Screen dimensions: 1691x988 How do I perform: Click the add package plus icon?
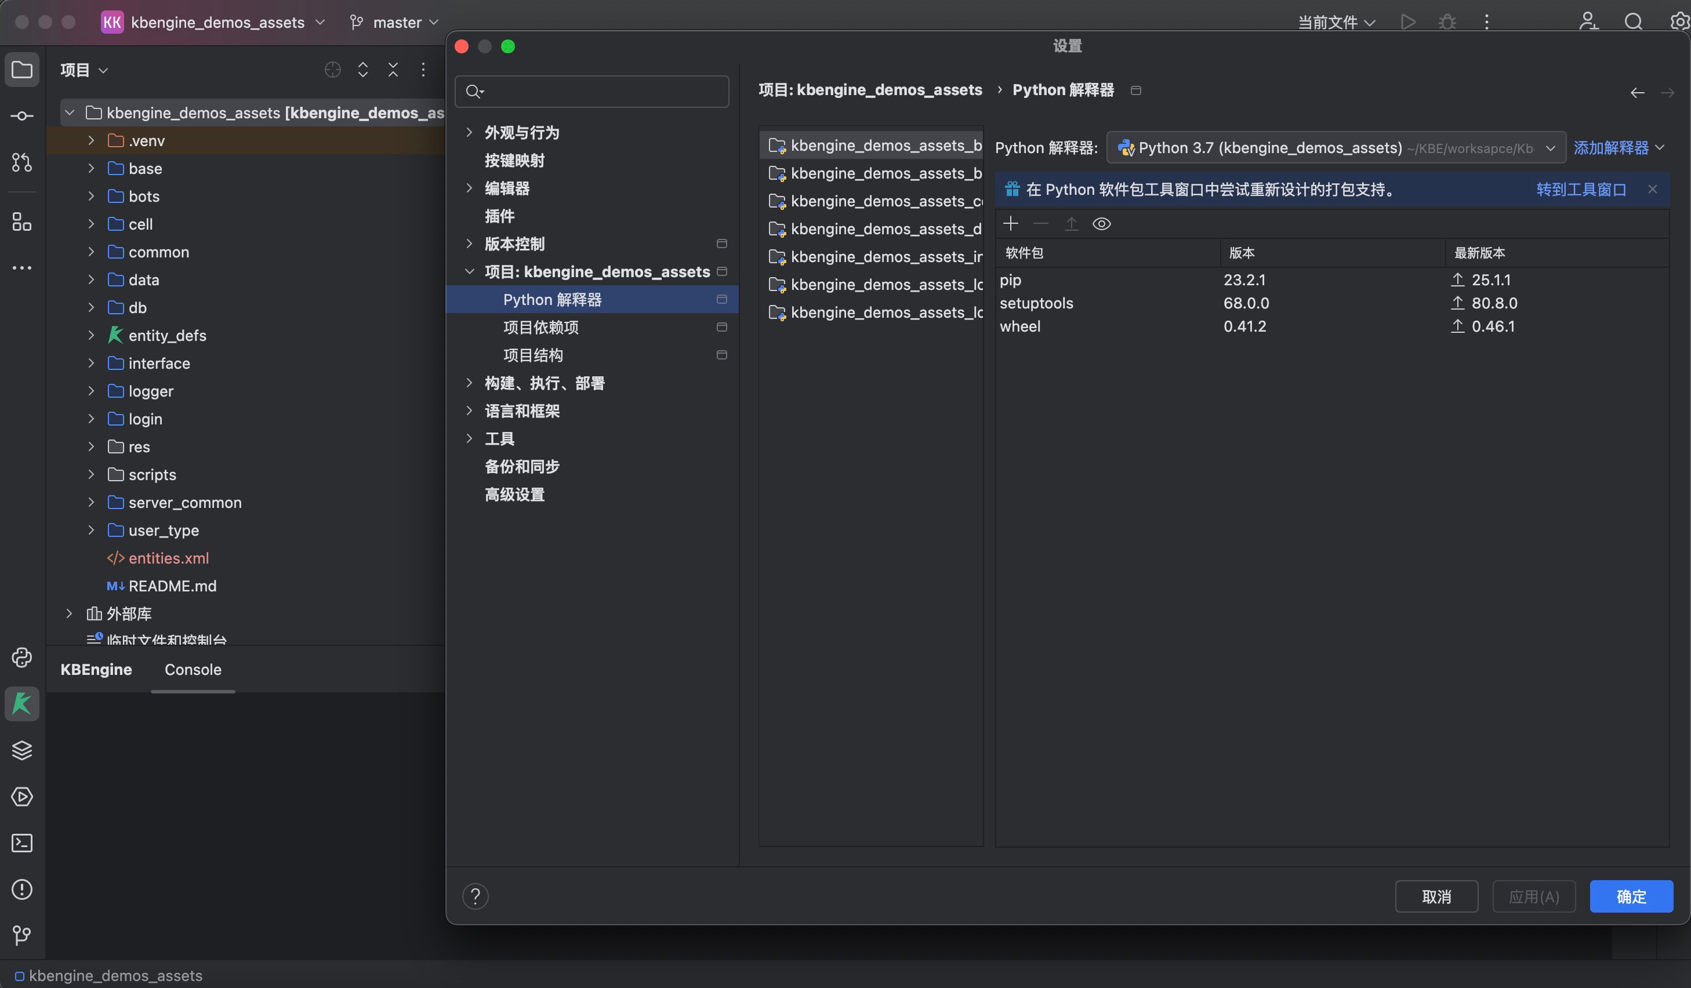click(x=1011, y=223)
